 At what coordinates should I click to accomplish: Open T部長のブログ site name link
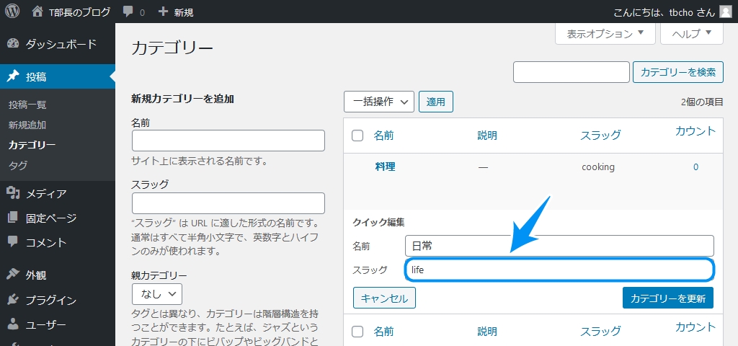80,12
